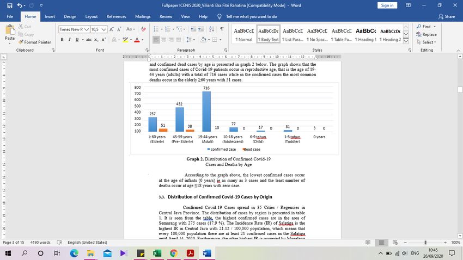The width and height of the screenshot is (463, 260).
Task: Open Excel from the taskbar
Action: pyautogui.click(x=157, y=253)
